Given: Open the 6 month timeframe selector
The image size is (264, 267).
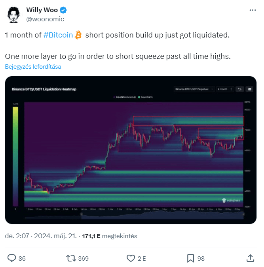Looking at the screenshot, I should (x=225, y=89).
